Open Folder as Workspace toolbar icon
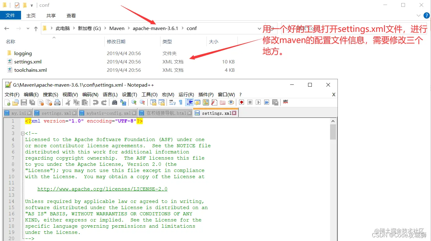The image size is (431, 241). (x=222, y=102)
